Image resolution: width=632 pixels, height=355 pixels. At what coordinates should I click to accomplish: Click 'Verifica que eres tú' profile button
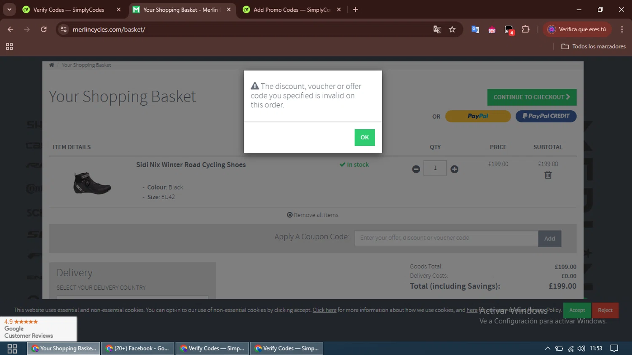click(577, 29)
